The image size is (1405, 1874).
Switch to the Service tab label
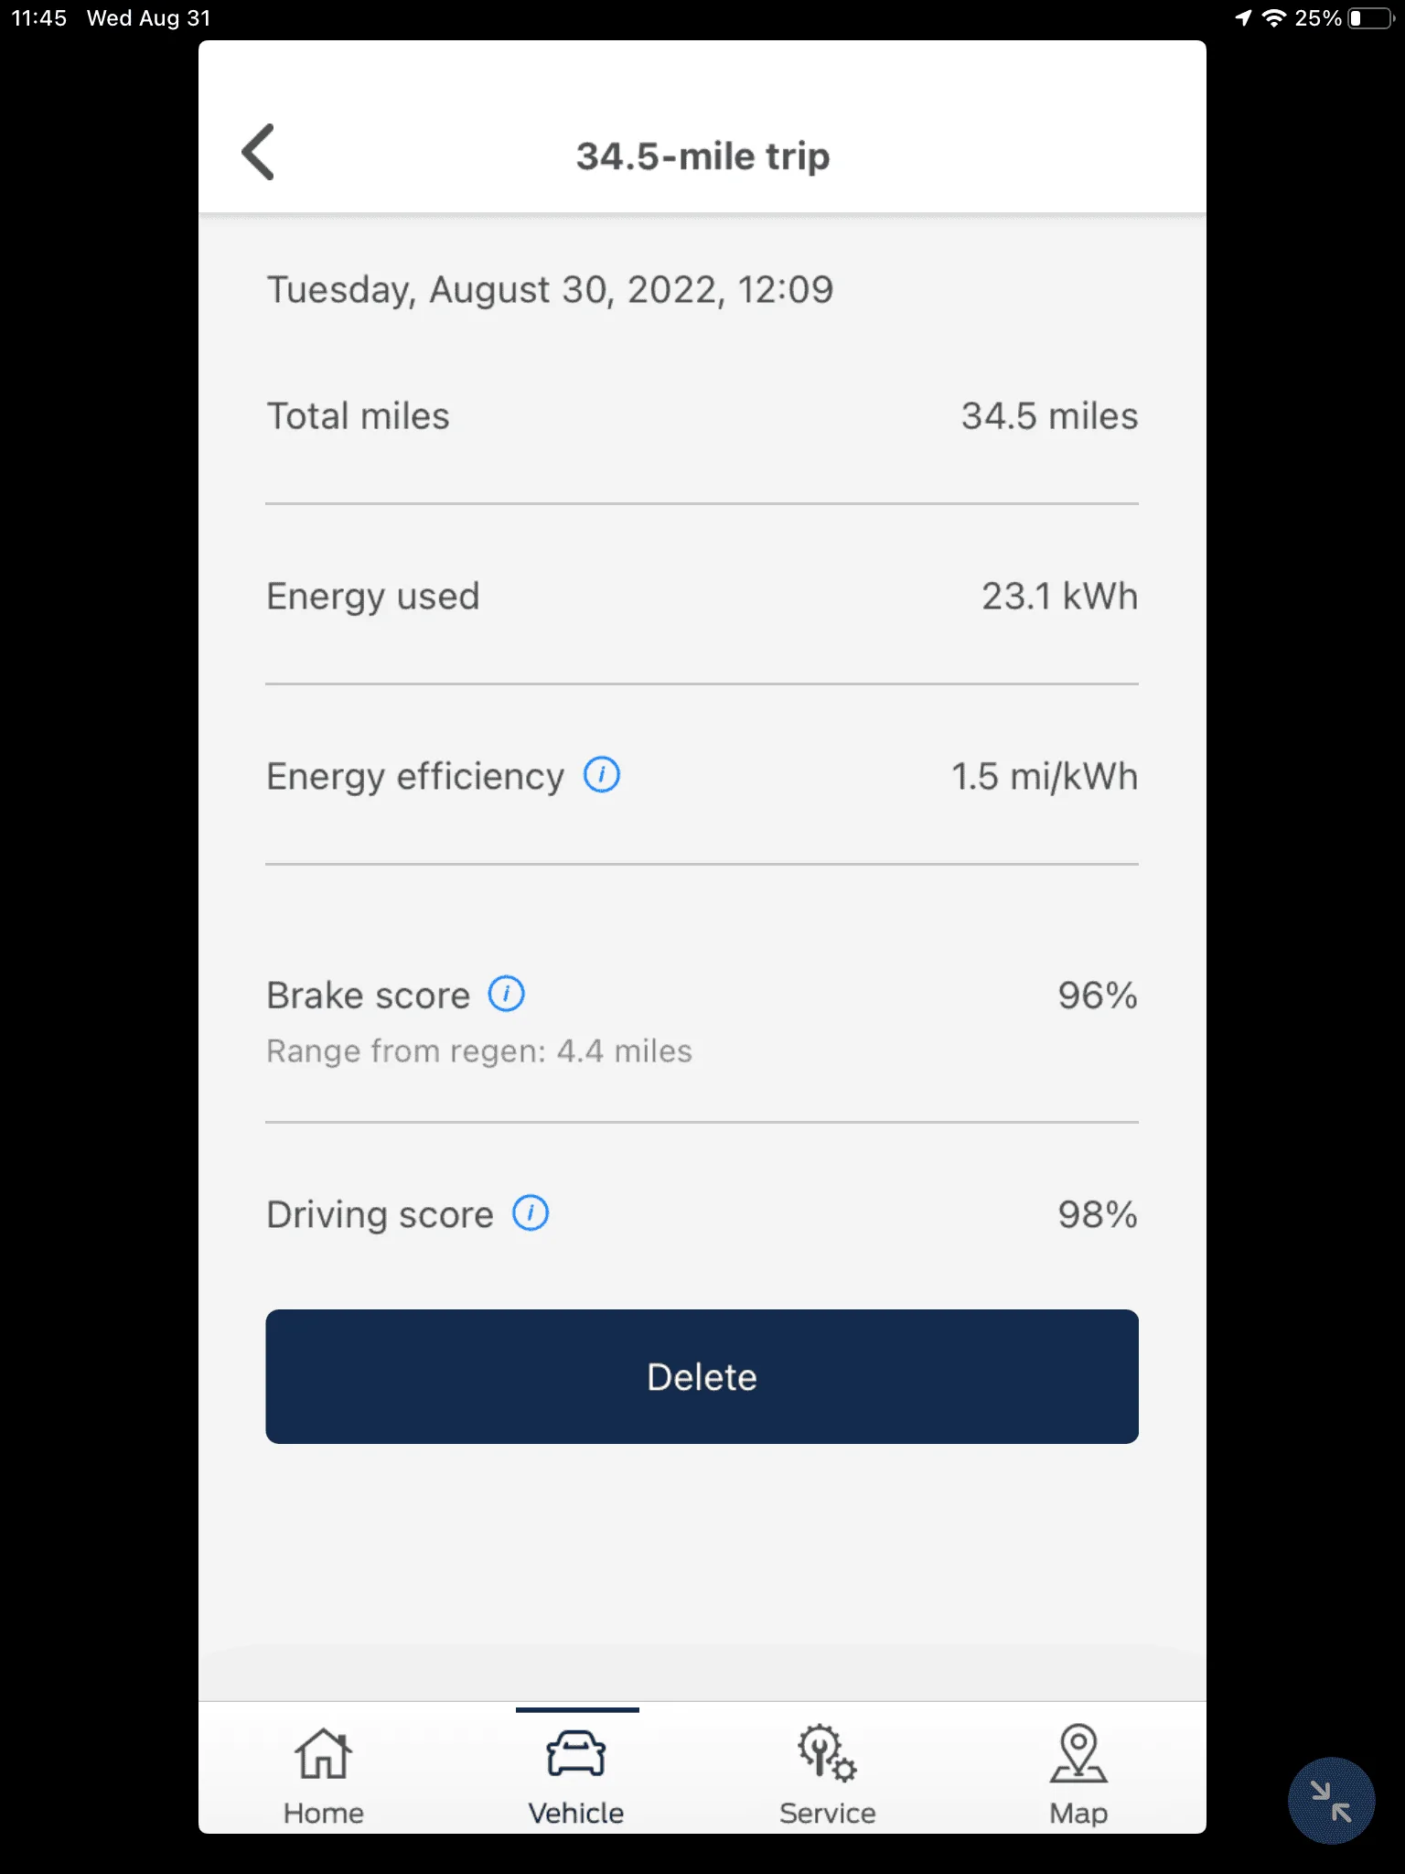coord(827,1814)
